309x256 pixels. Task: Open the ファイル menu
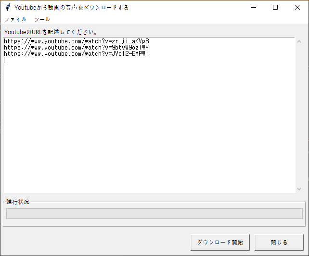15,19
